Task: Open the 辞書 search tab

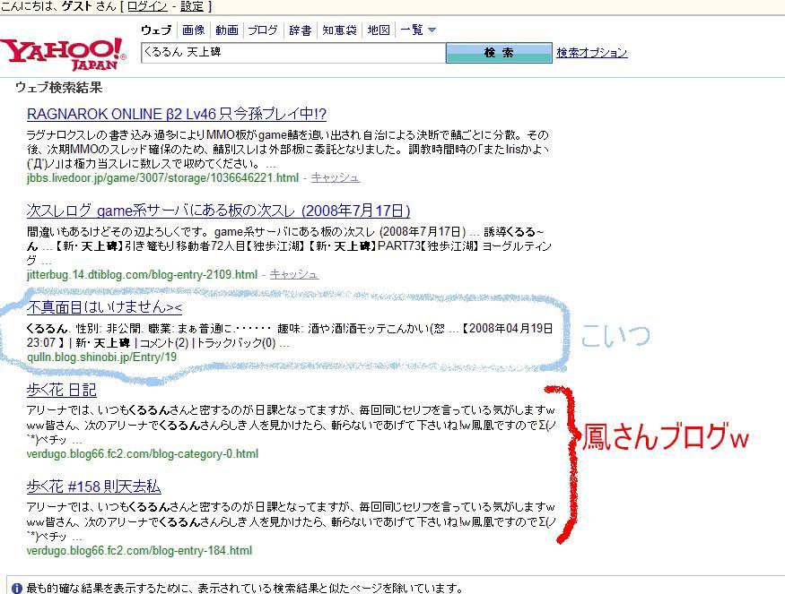Action: point(301,30)
